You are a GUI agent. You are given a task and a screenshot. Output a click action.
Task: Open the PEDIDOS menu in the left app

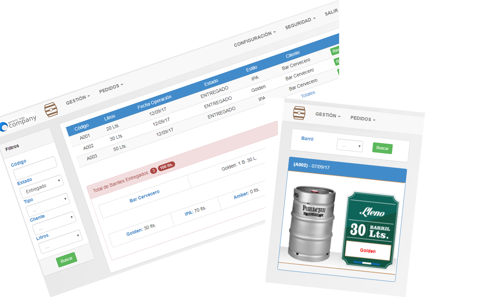pos(111,88)
